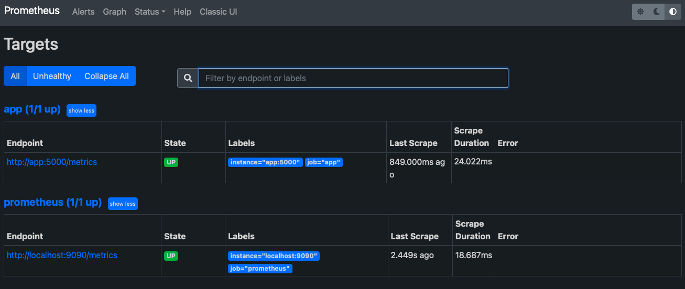Image resolution: width=685 pixels, height=289 pixels.
Task: Click the Prometheus brand logo
Action: point(32,11)
